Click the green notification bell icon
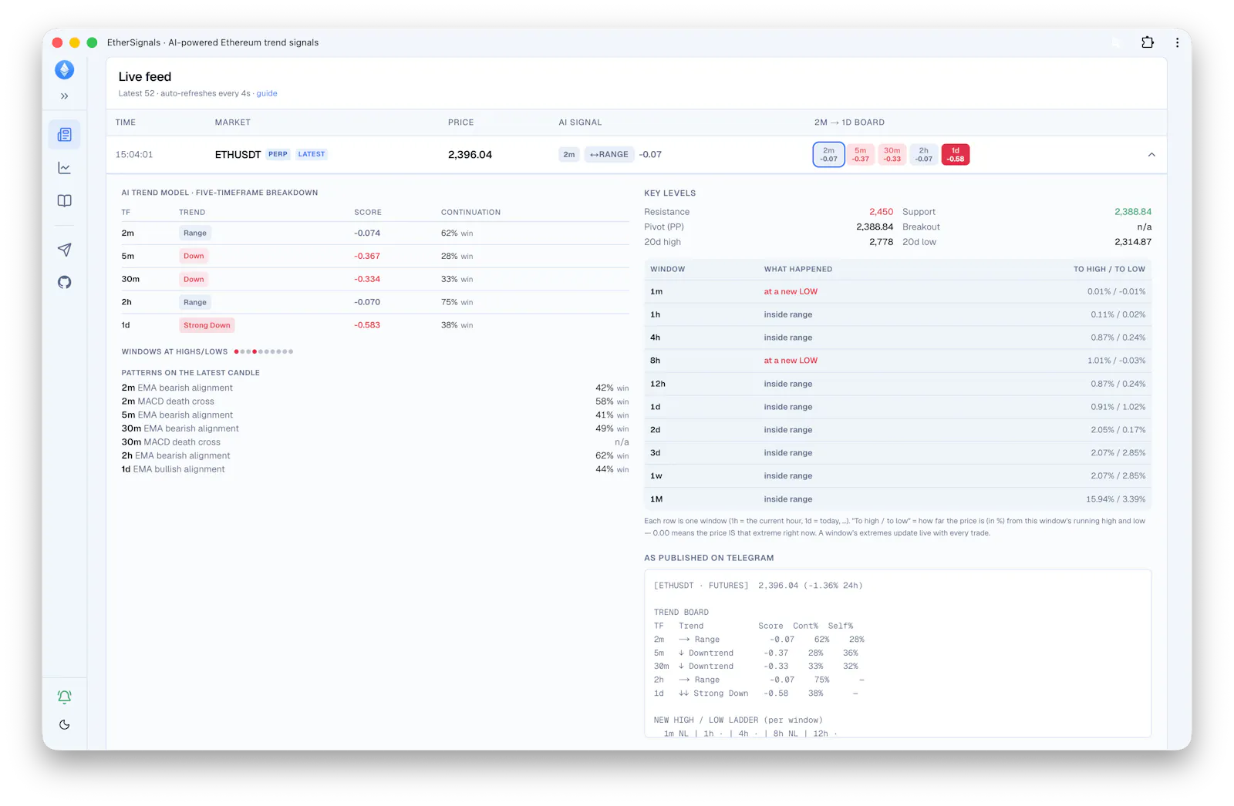The image size is (1234, 806). point(65,697)
